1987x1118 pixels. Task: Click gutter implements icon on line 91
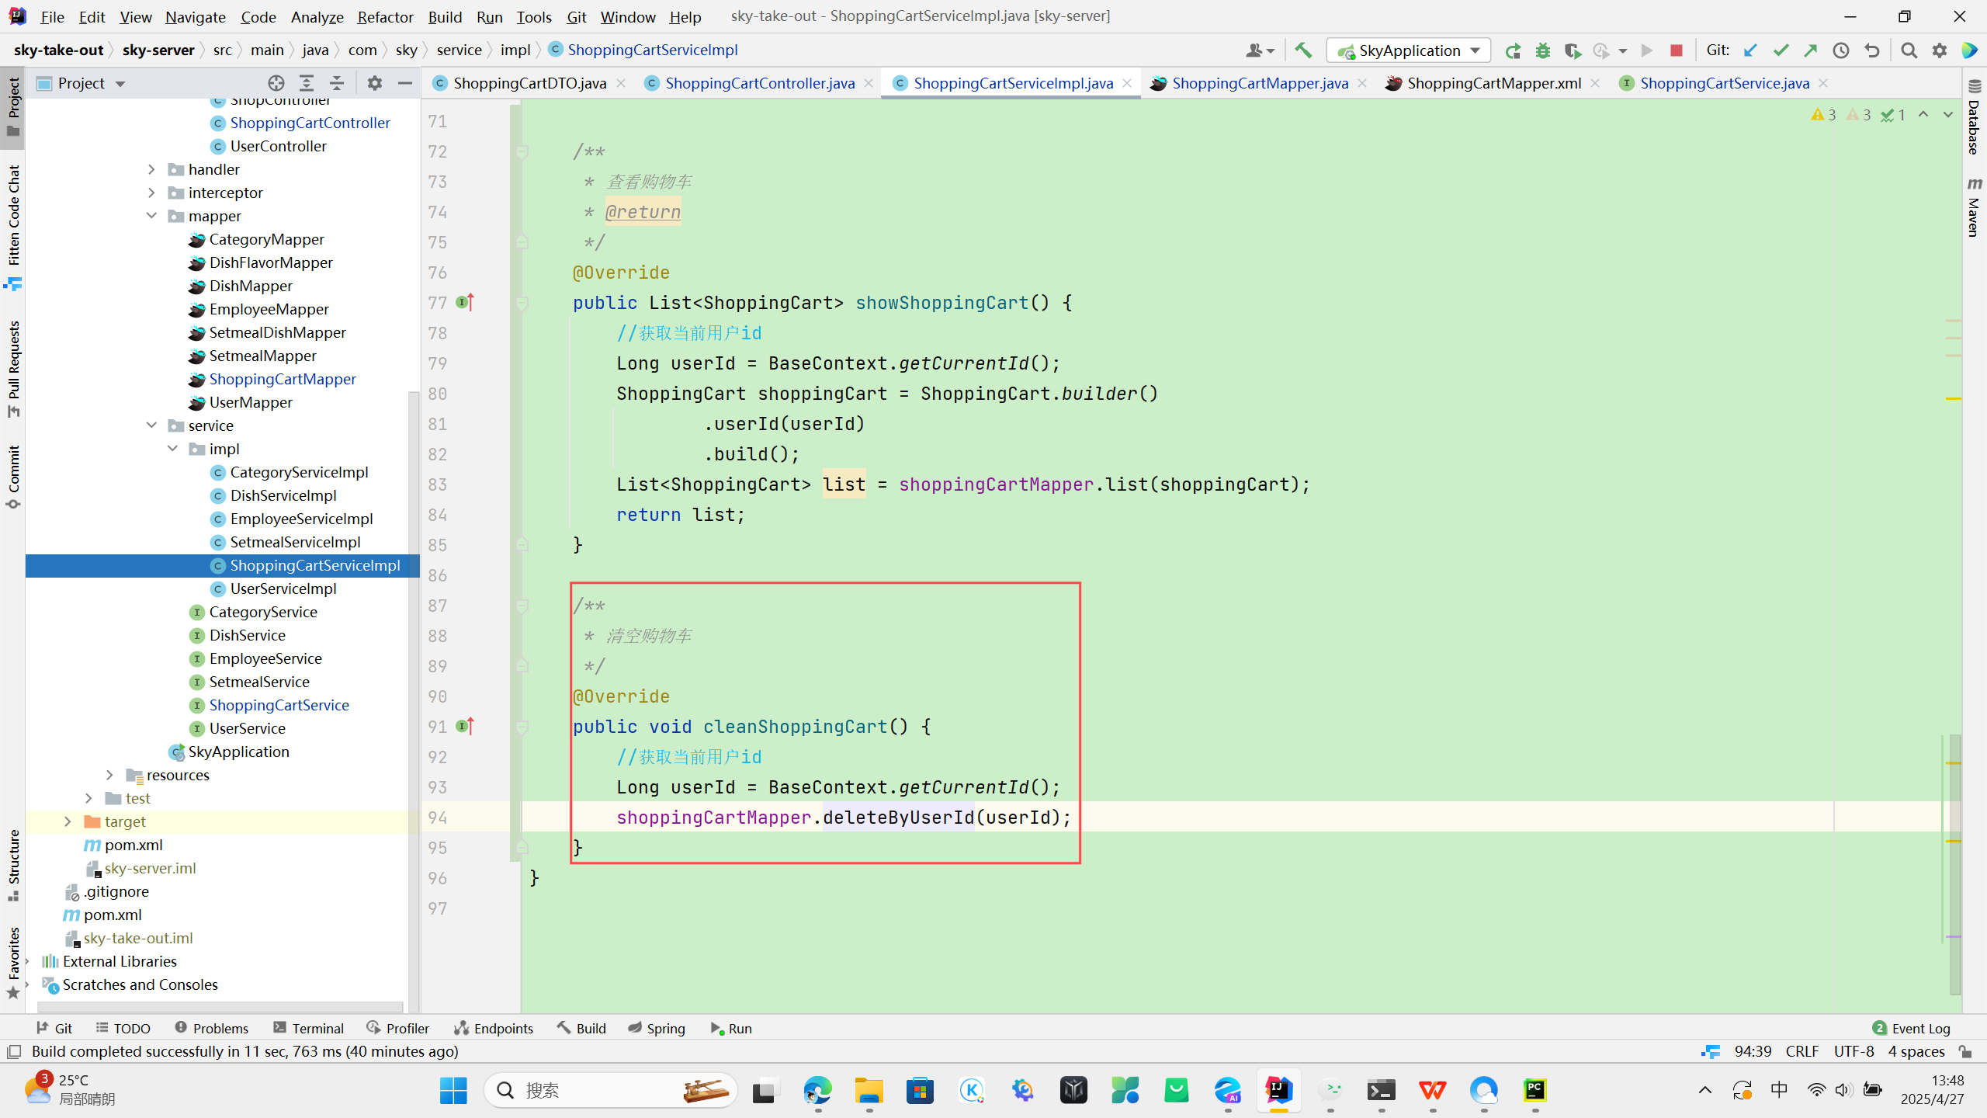click(464, 726)
